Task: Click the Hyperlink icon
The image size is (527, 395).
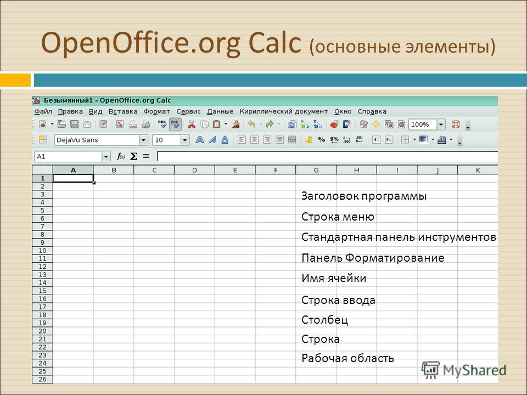Action: (x=292, y=125)
